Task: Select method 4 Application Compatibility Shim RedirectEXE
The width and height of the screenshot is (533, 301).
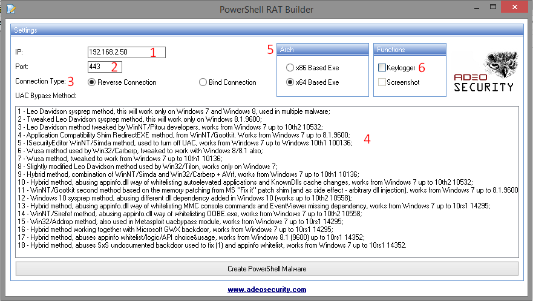Action: coord(184,135)
